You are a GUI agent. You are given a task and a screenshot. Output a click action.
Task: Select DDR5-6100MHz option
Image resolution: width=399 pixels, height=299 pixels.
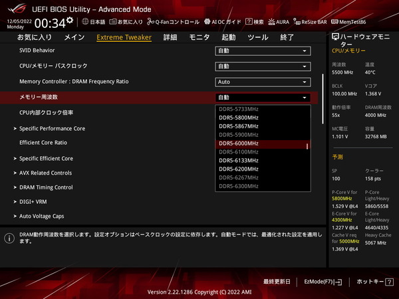click(x=263, y=152)
